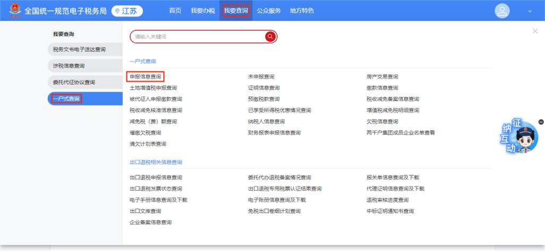Open 委托代办退税备案情况查询 link
The image size is (545, 251).
[279, 177]
